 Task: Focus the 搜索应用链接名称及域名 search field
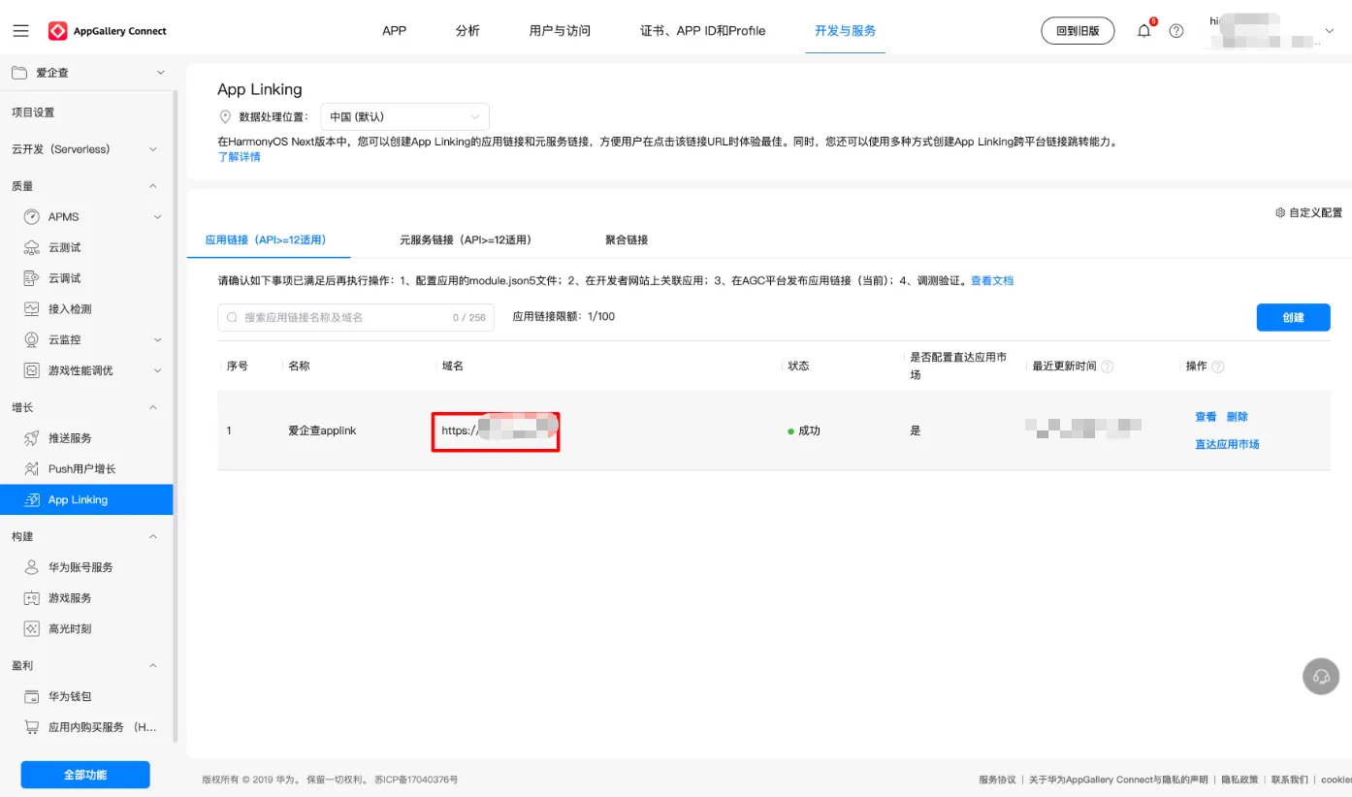click(356, 317)
